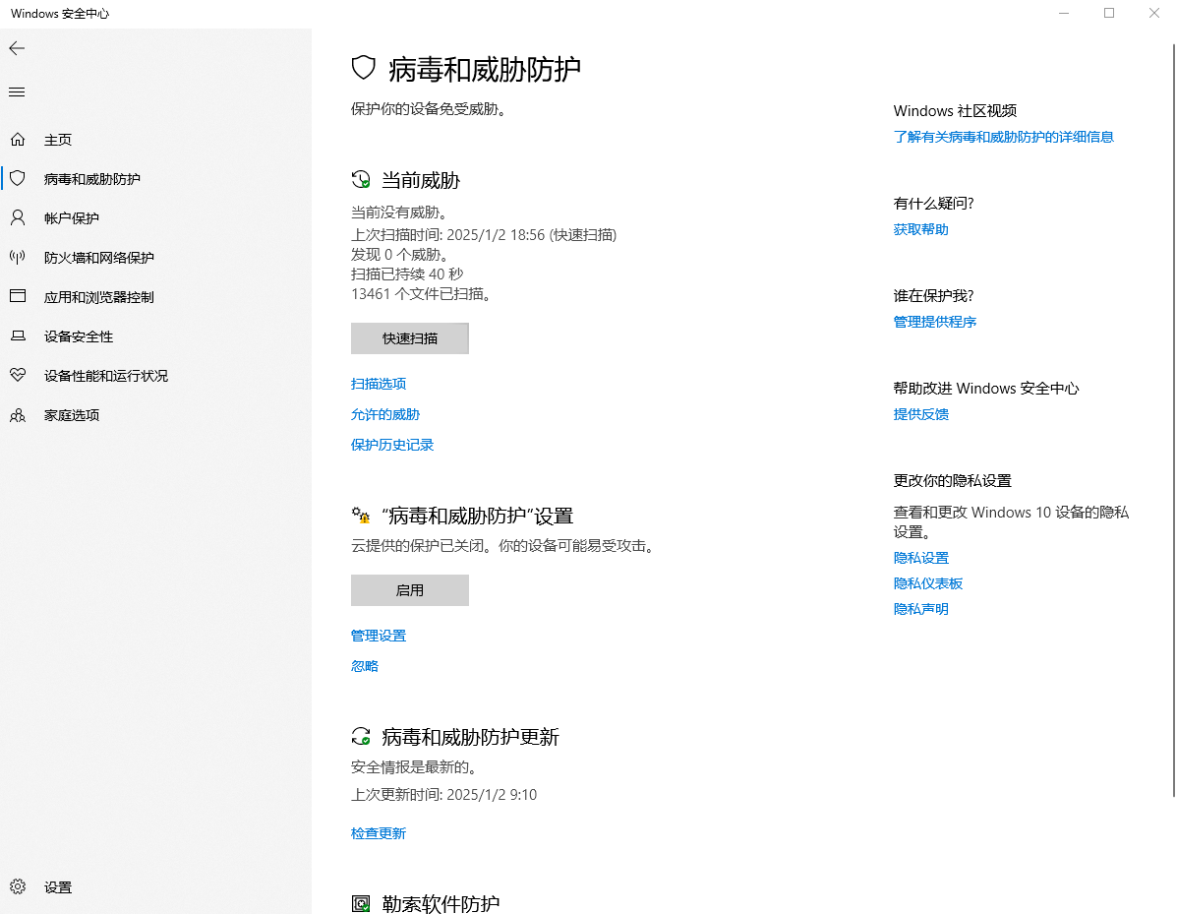Viewport: 1177px width, 914px height.
Task: Click the 上次更新时间: 2025/1/2 9:10 text
Action: pos(443,795)
